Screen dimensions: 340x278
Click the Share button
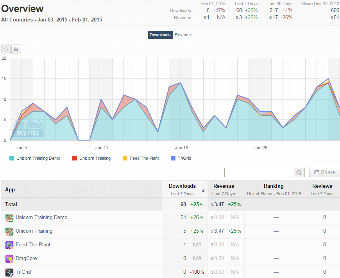[325, 172]
